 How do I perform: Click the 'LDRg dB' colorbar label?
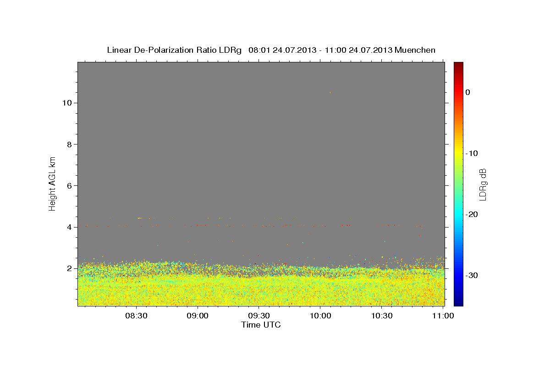click(x=482, y=184)
